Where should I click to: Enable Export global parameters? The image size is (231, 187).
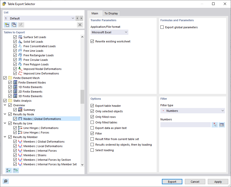[162, 27]
